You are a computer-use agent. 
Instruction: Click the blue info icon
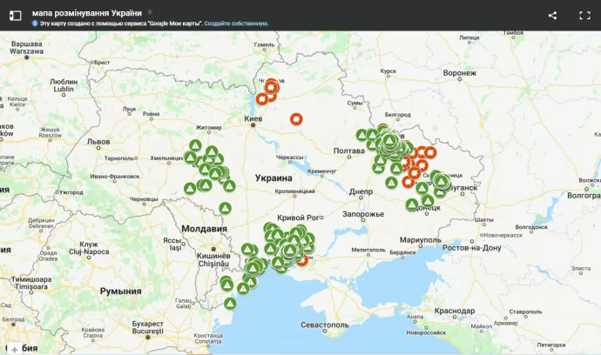click(x=35, y=24)
